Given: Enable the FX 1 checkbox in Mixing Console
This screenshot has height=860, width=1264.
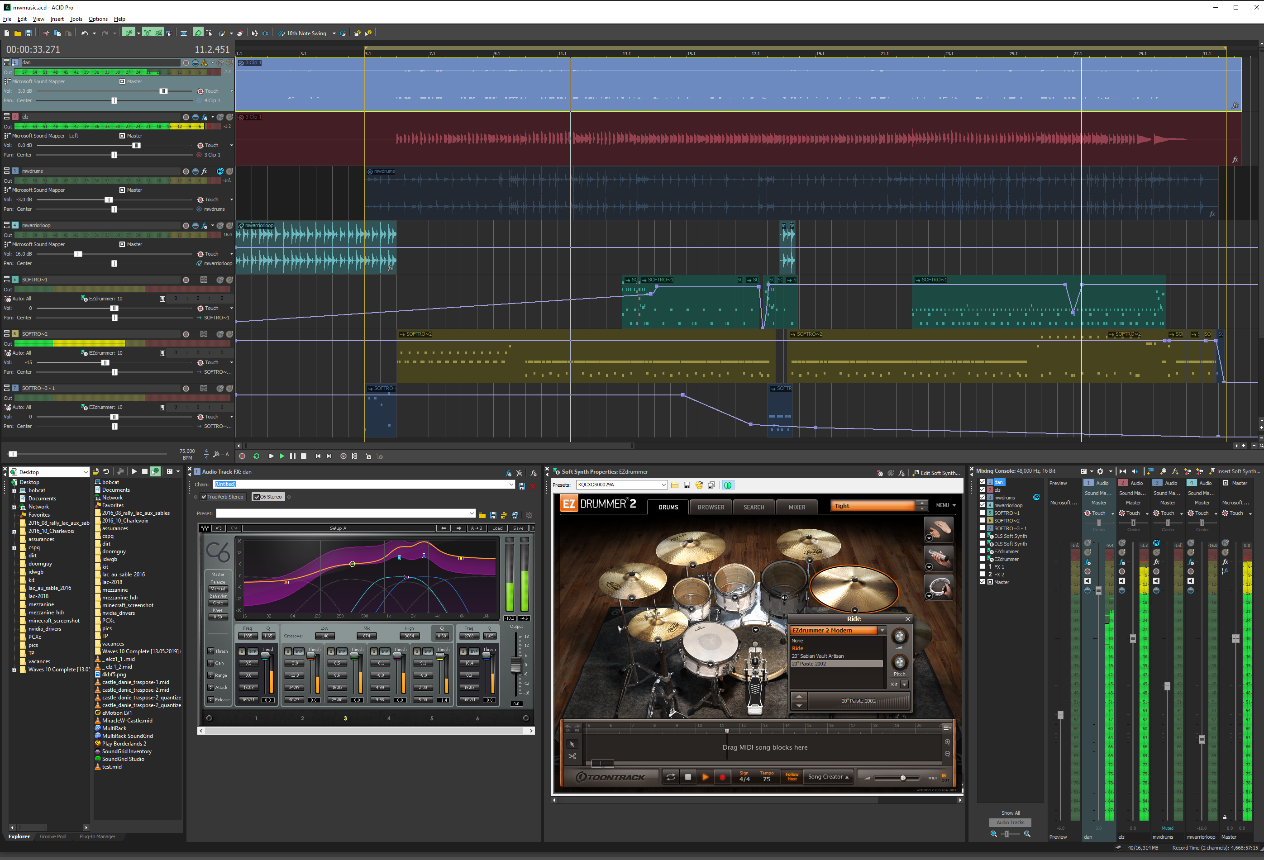Looking at the screenshot, I should coord(982,566).
